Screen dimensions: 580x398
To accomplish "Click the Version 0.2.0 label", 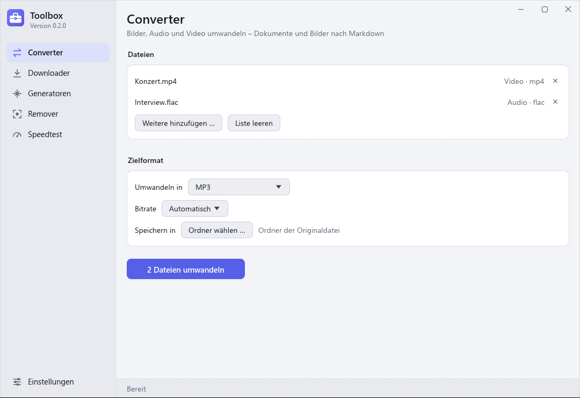I will point(48,26).
